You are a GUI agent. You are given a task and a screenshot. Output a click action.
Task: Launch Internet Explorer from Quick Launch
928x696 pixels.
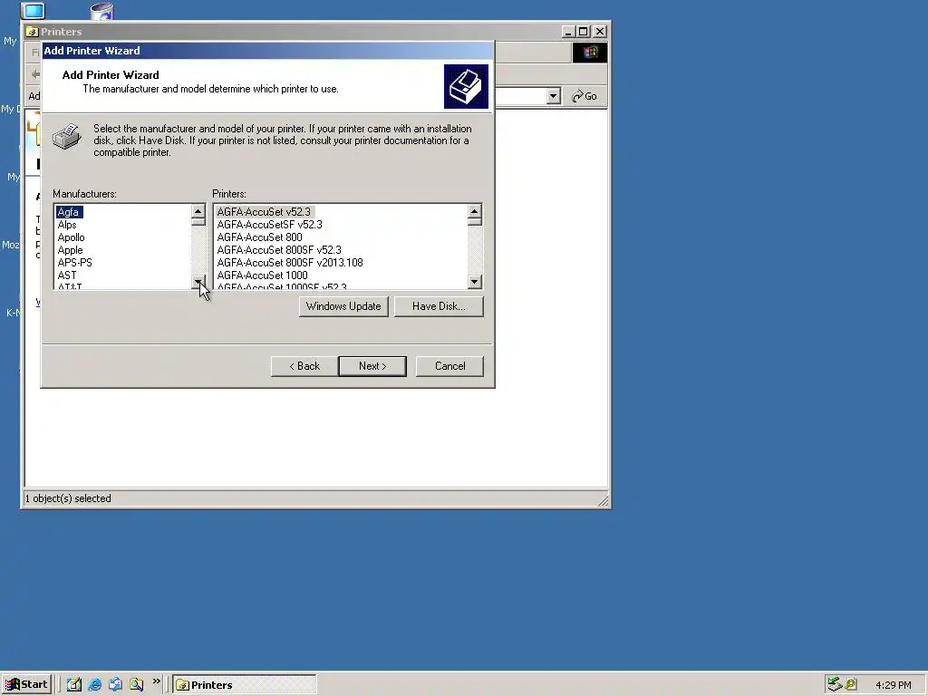pos(94,684)
